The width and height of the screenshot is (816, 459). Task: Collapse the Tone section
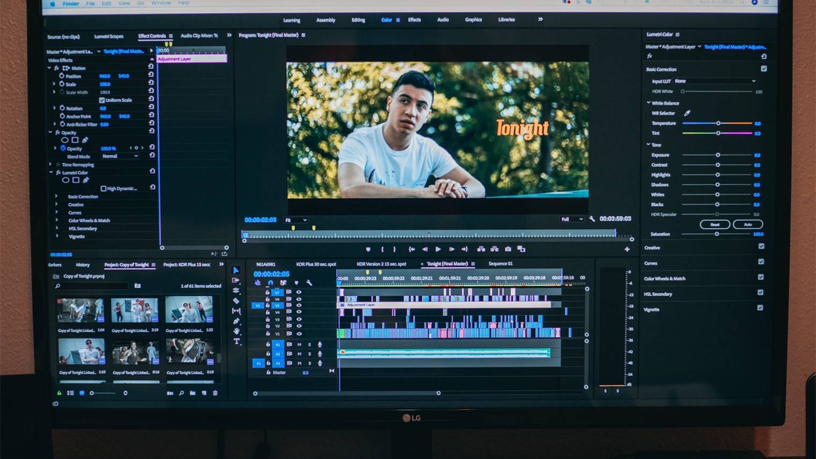coord(649,144)
